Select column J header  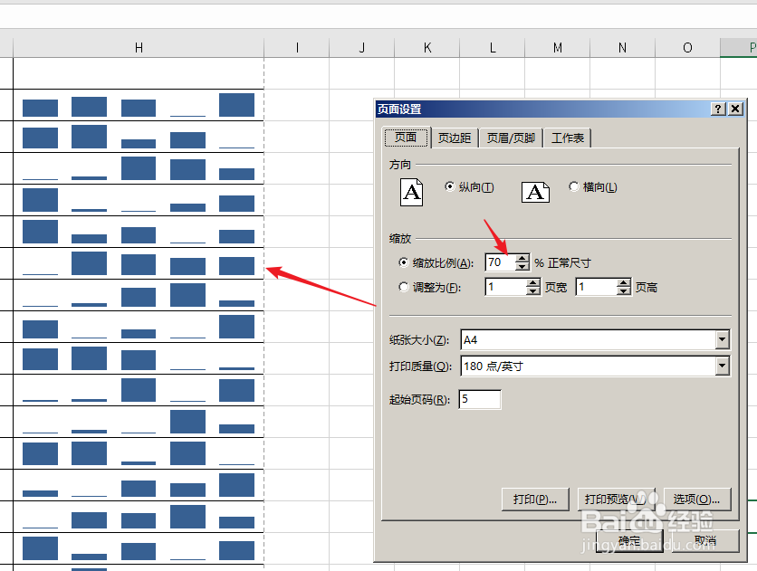click(362, 48)
